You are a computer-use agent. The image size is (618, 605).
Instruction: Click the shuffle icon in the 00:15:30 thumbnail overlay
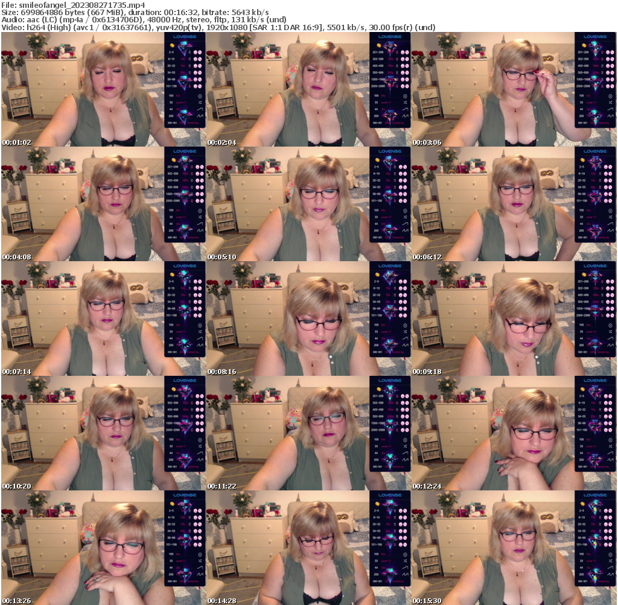pos(610,560)
